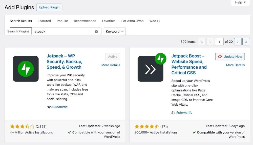The image size is (253, 145).
Task: Go to the first results page
Action: (202, 42)
